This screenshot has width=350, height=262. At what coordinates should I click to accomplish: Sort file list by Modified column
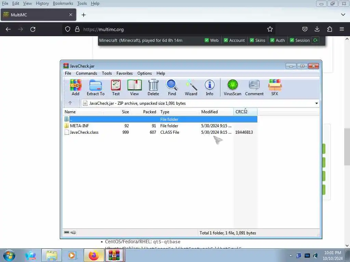pyautogui.click(x=216, y=112)
